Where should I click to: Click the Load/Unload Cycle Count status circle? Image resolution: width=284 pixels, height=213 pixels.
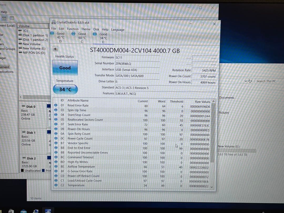coord(56,180)
